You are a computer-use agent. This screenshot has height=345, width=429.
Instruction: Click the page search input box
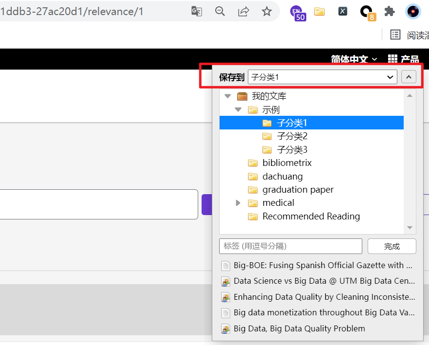(x=99, y=204)
